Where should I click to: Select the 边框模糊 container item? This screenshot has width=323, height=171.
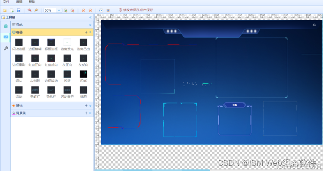click(35, 44)
